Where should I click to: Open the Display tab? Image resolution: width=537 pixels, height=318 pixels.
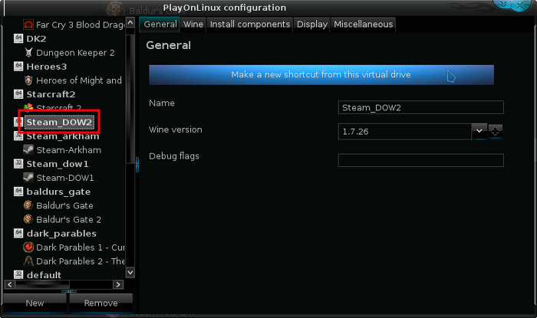click(312, 25)
